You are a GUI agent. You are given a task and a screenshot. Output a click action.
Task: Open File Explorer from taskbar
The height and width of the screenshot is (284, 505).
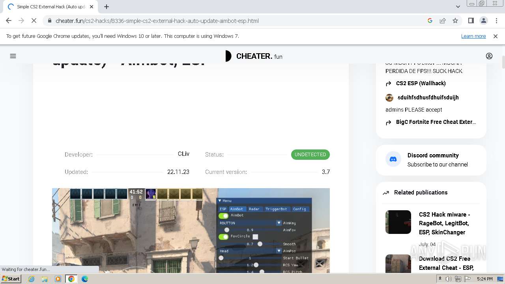coord(45,279)
